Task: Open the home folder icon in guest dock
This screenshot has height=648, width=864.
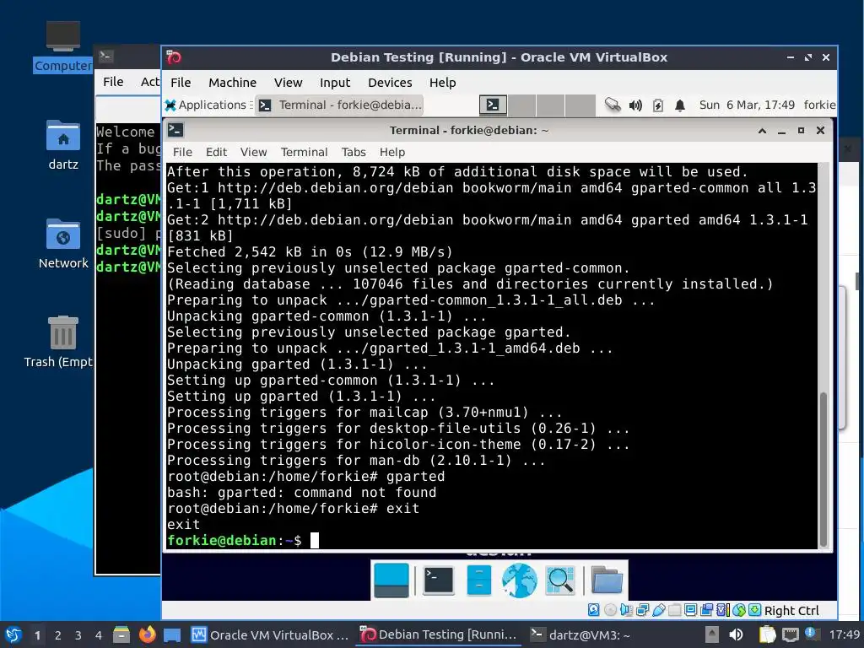Action: coord(607,580)
